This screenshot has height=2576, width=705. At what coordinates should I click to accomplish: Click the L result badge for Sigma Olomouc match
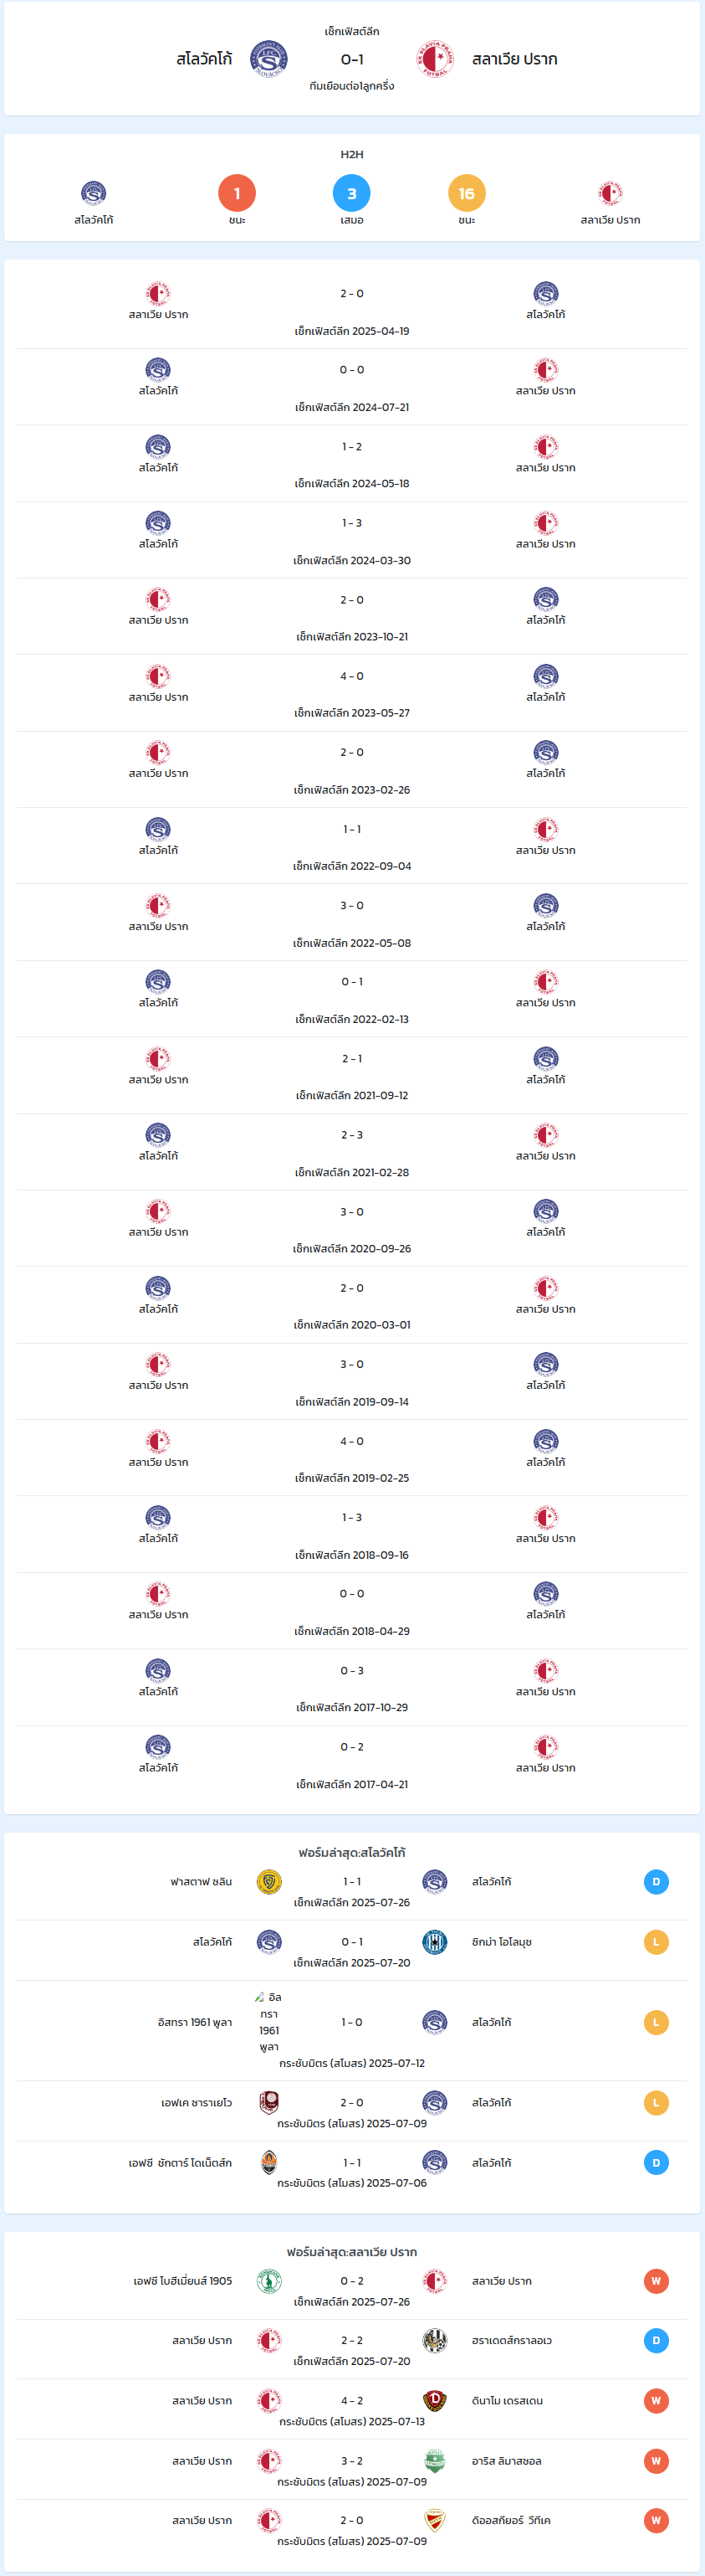click(656, 1942)
